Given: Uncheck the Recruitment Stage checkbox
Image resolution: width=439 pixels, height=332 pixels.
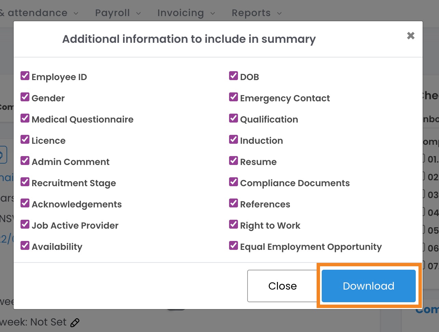Looking at the screenshot, I should click(x=25, y=182).
